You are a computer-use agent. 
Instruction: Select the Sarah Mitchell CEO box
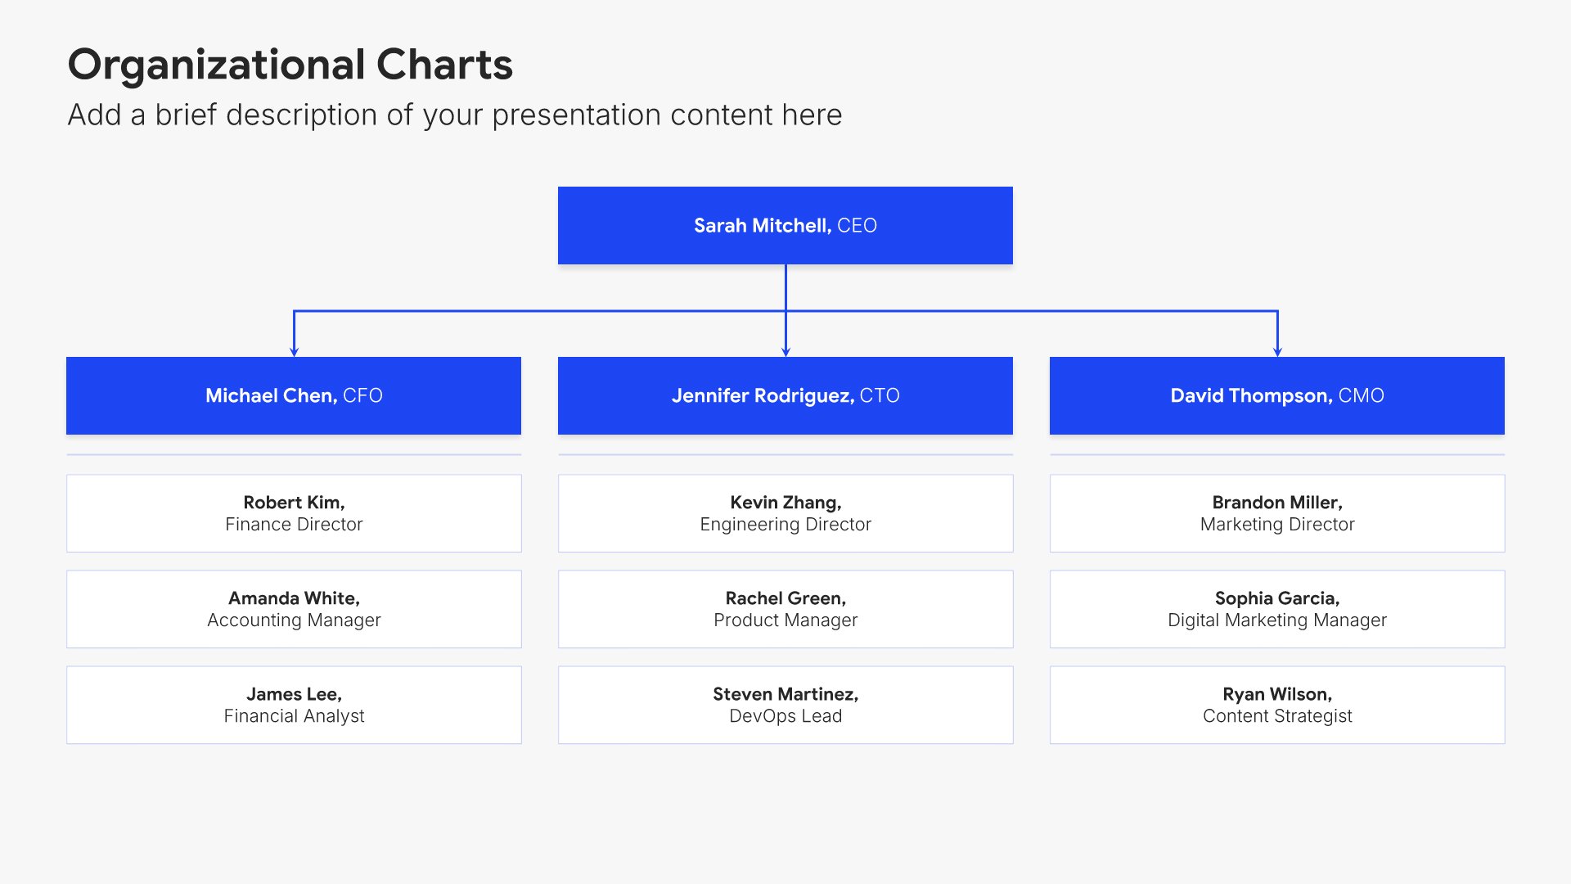(x=785, y=226)
